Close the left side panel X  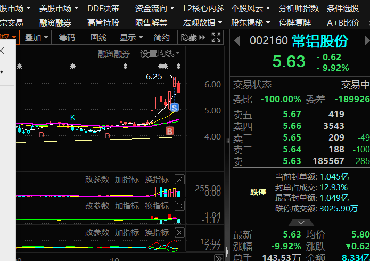[x=2, y=50]
